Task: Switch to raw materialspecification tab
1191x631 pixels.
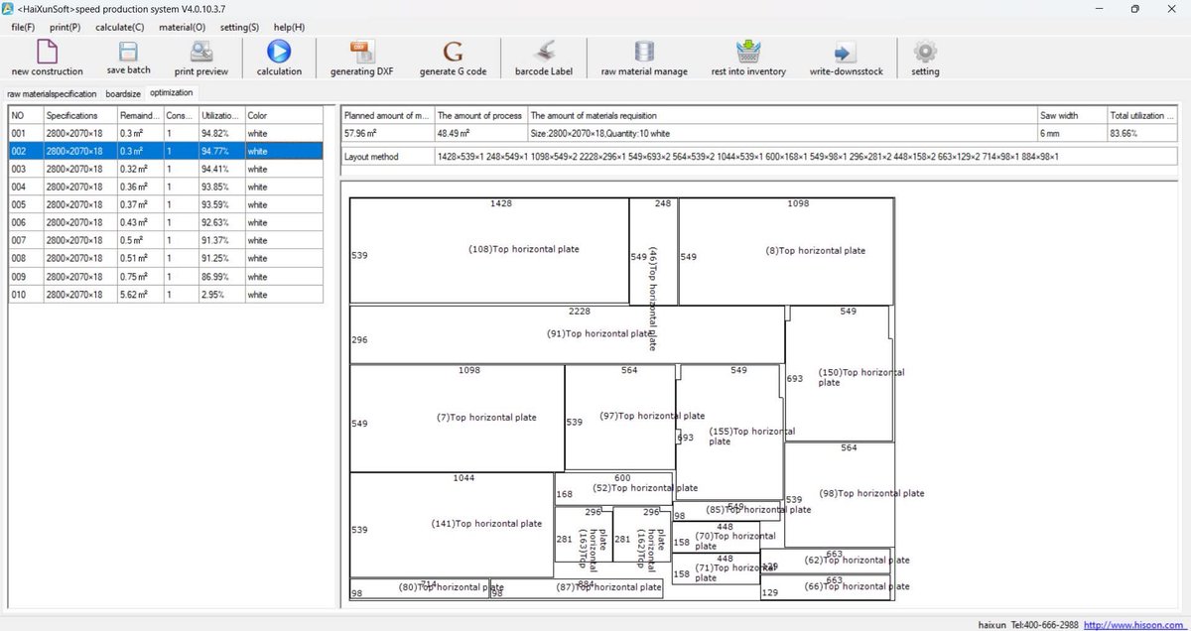Action: [x=52, y=94]
